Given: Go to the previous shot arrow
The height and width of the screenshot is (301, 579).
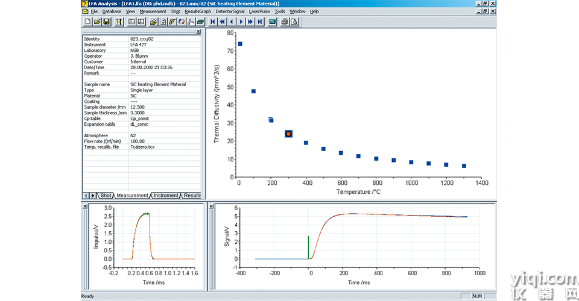Looking at the screenshot, I should point(232,22).
